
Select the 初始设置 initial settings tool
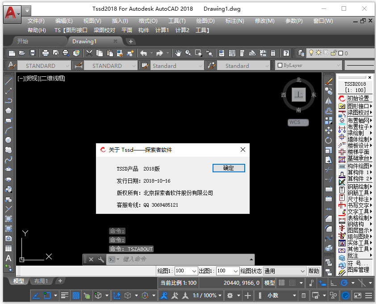click(357, 98)
